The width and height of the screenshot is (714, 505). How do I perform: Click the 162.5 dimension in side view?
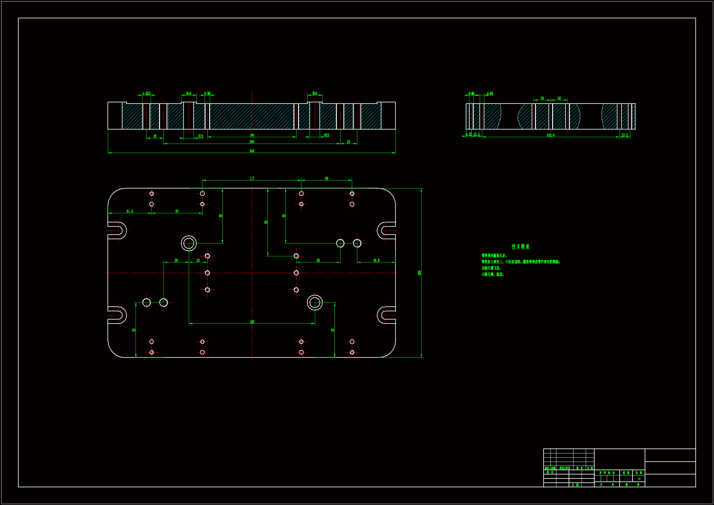tap(550, 135)
